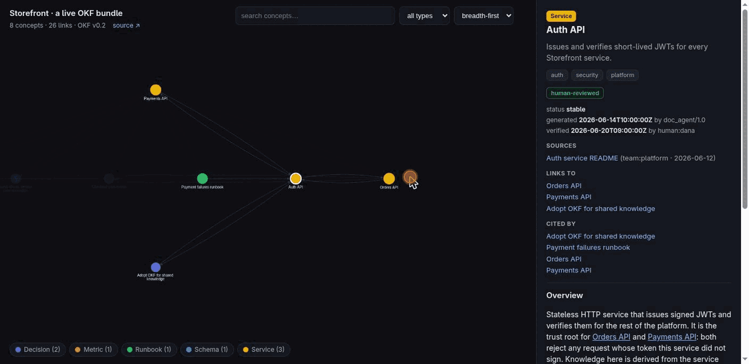Image resolution: width=749 pixels, height=364 pixels.
Task: Select the green Payment failures runbook node
Action: (x=203, y=178)
